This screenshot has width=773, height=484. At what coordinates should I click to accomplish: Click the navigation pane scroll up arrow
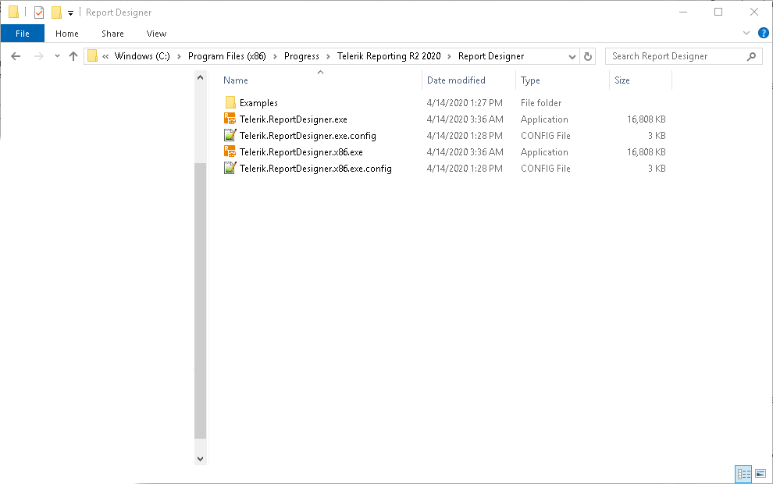(x=200, y=77)
